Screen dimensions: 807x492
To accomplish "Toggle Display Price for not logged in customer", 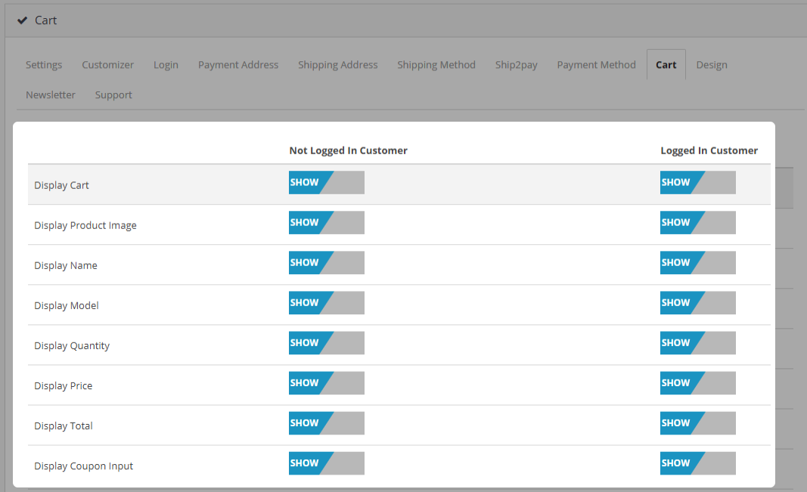I will pyautogui.click(x=326, y=382).
